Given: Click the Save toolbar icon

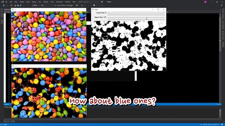Looking at the screenshot, I should (x=18, y=6).
